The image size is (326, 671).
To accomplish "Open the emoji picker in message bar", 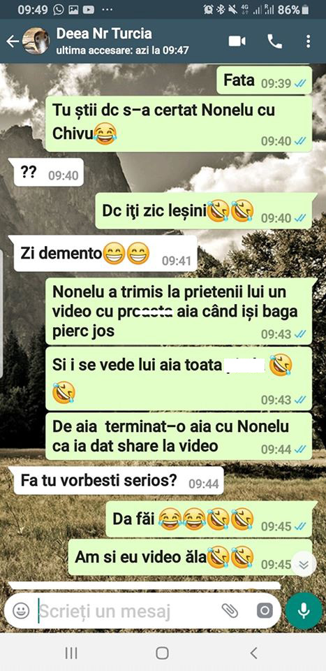I will [20, 611].
